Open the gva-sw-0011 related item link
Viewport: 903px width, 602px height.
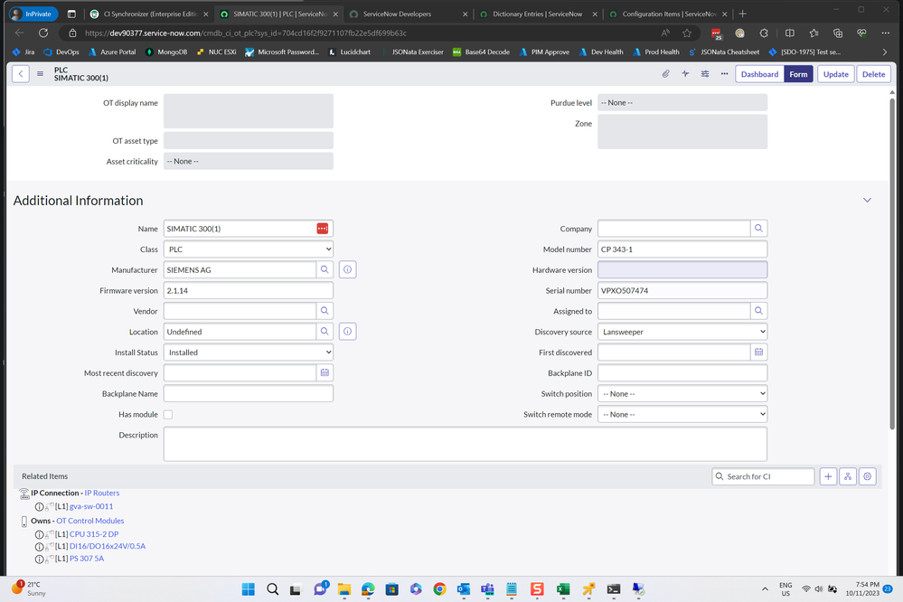91,507
